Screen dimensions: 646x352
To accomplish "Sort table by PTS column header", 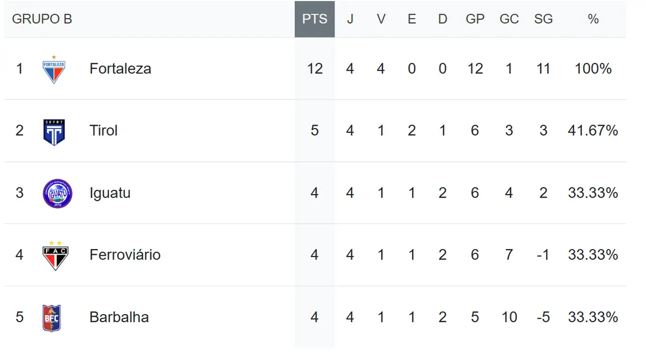I will (x=314, y=19).
